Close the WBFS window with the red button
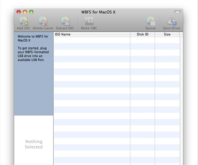This screenshot has width=198, height=165. pyautogui.click(x=19, y=12)
